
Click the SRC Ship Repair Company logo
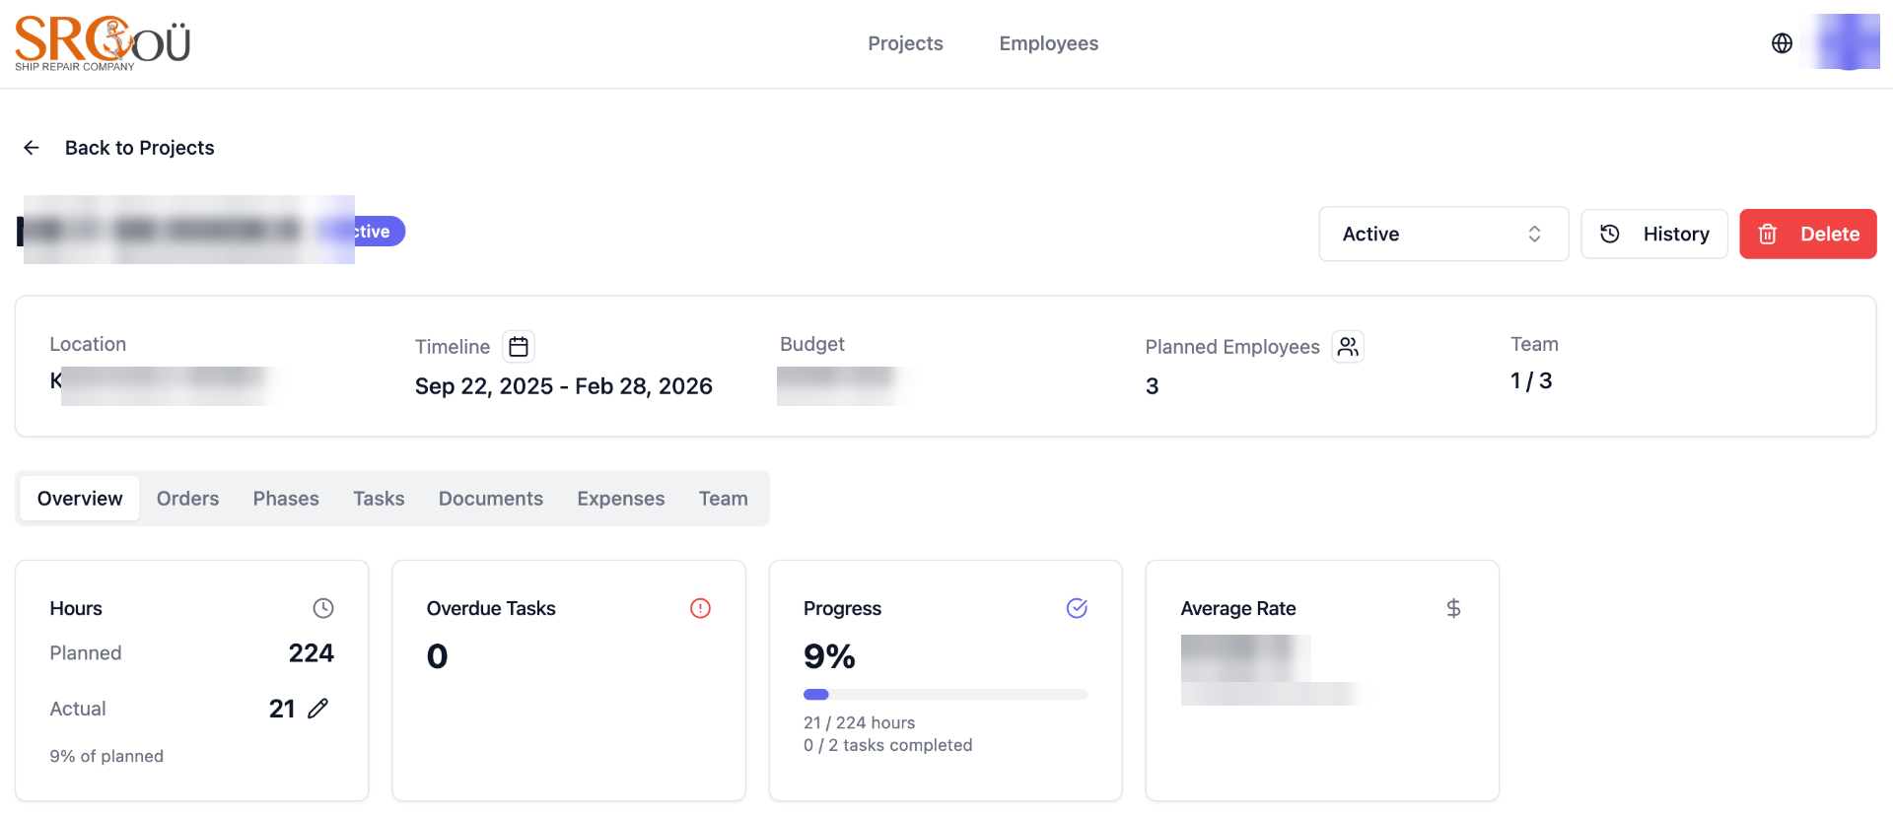pyautogui.click(x=103, y=43)
